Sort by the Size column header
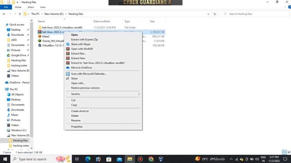The width and height of the screenshot is (291, 163). [152, 21]
